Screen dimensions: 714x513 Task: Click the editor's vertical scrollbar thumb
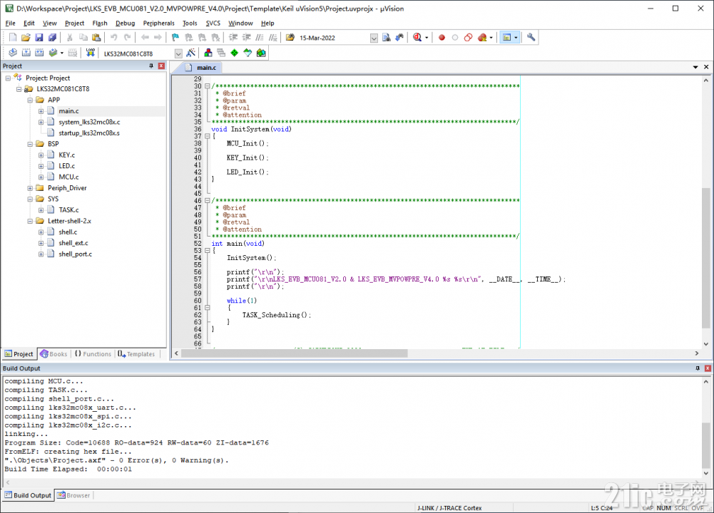pyautogui.click(x=706, y=257)
